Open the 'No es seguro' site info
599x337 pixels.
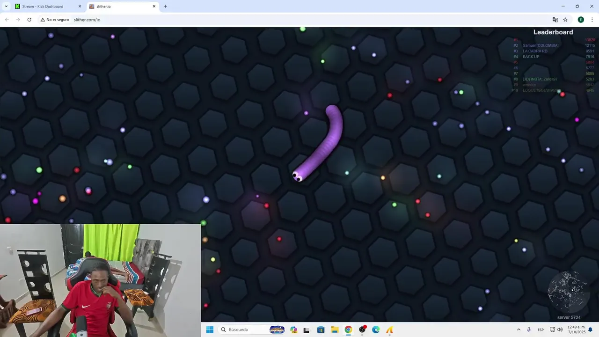coord(55,20)
